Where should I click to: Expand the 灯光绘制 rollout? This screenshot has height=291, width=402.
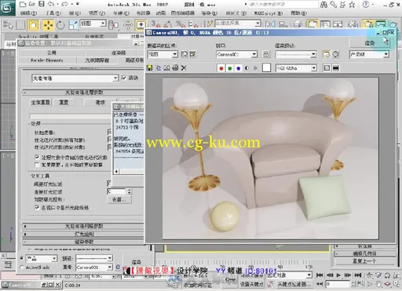point(83,234)
